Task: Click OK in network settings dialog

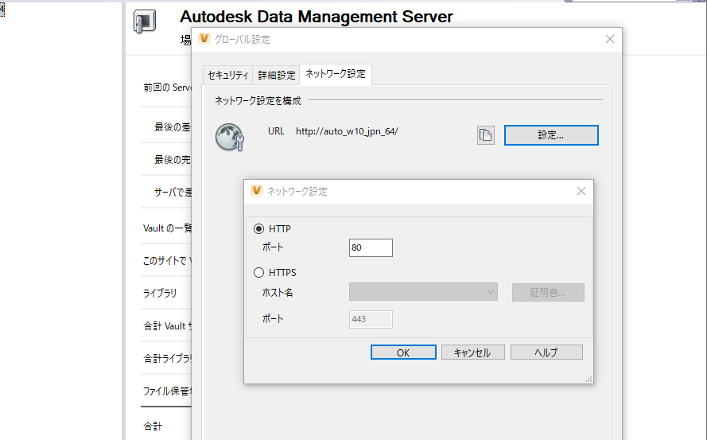Action: [x=403, y=352]
